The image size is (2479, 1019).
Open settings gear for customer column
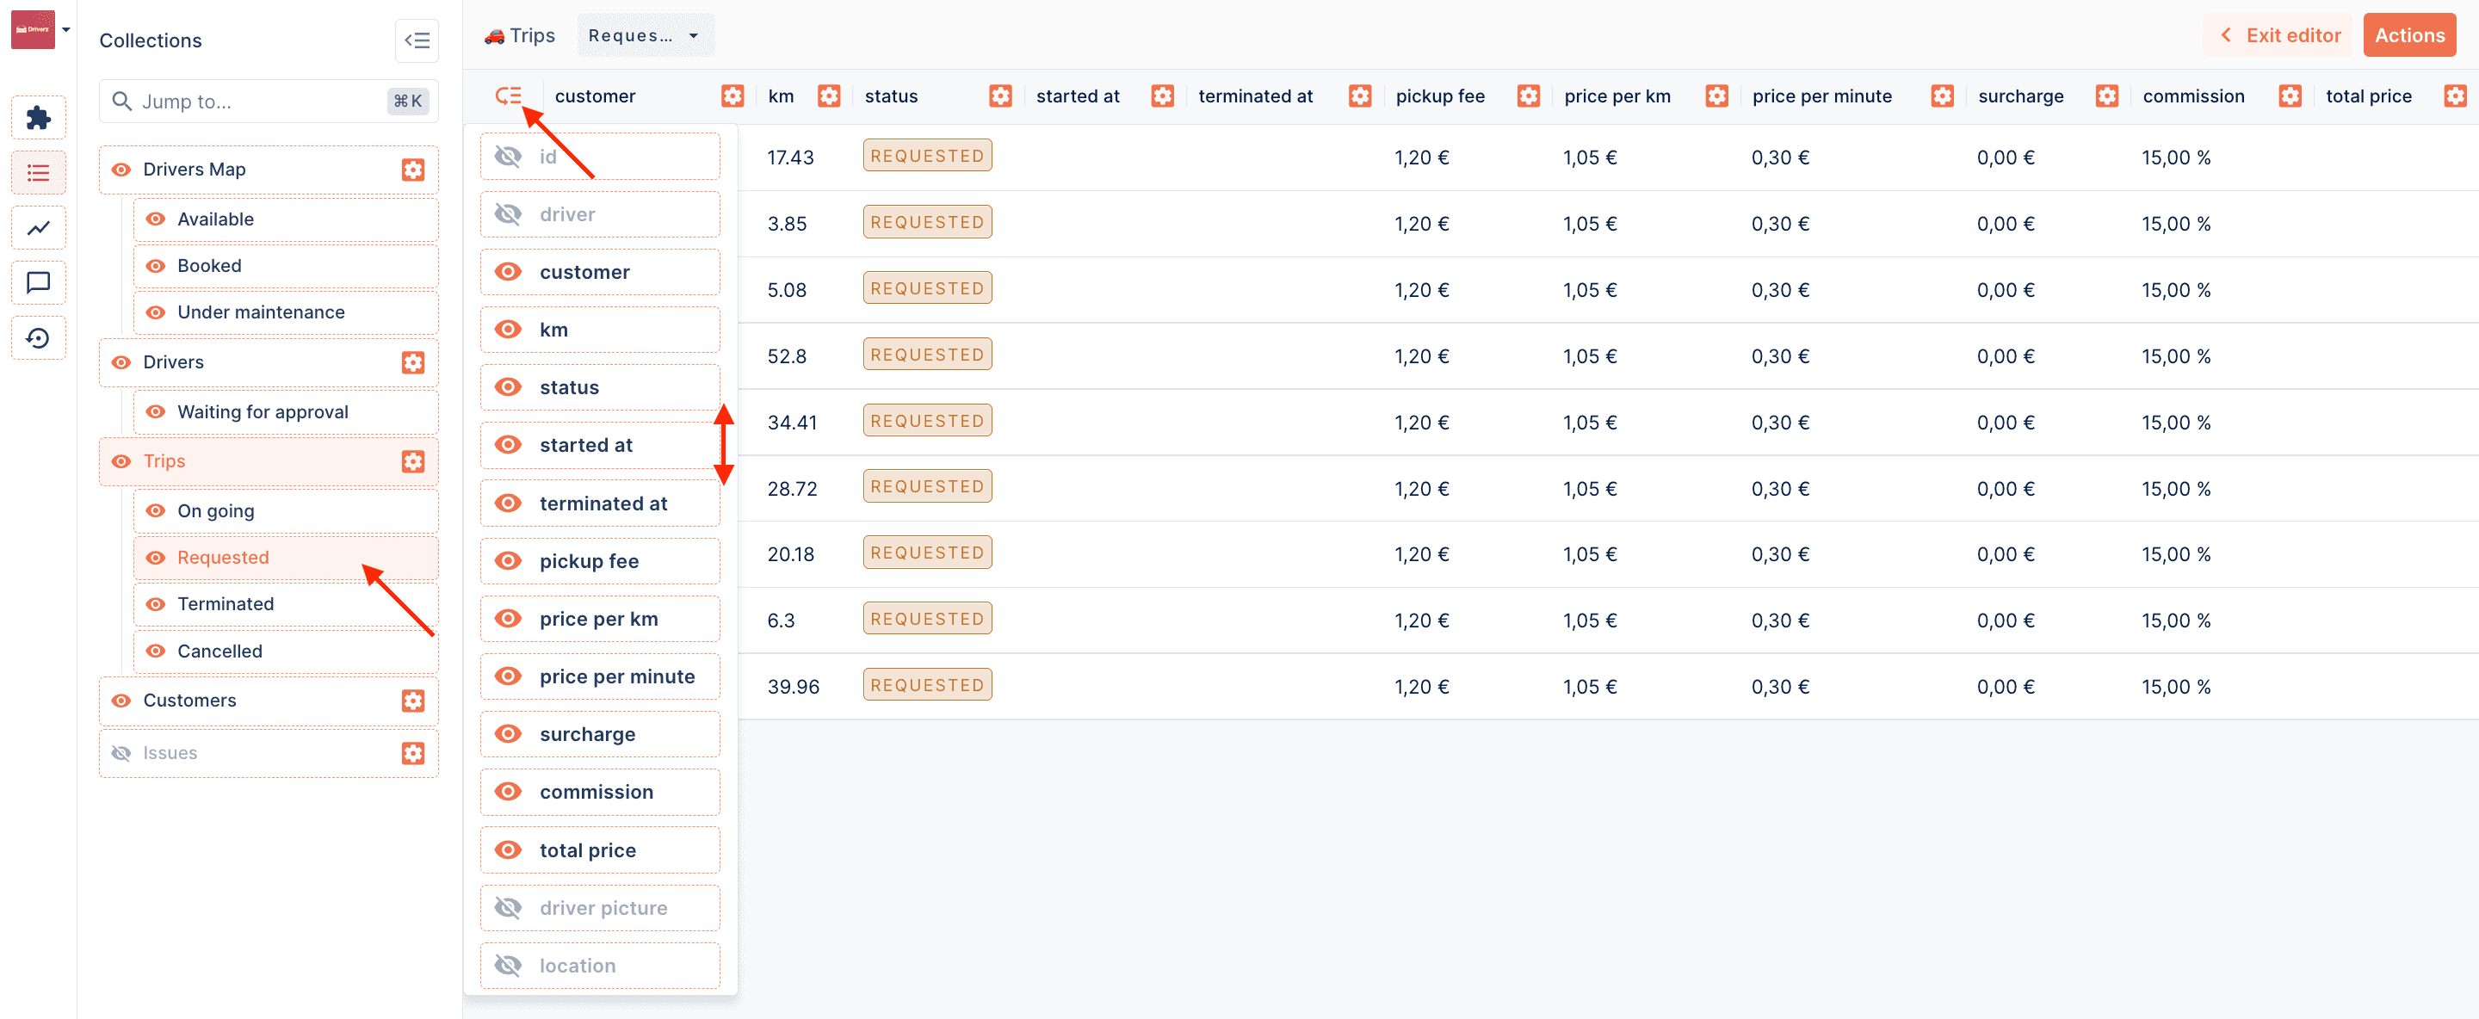click(x=733, y=96)
